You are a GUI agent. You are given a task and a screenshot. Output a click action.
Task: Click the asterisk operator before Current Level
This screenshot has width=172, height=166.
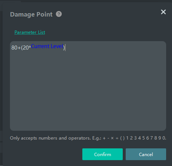pyautogui.click(x=30, y=47)
